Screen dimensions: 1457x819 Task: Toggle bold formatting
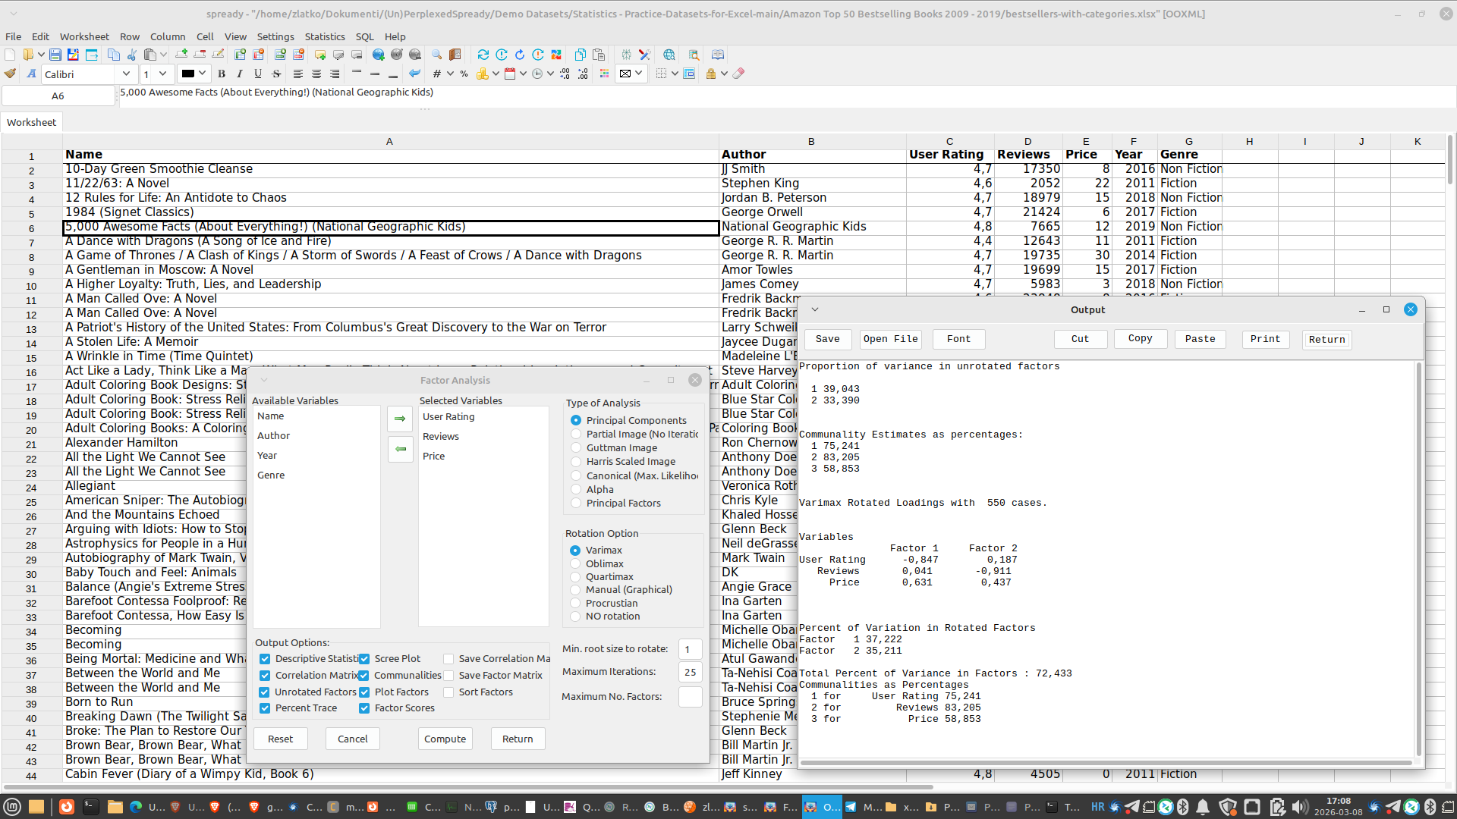221,74
